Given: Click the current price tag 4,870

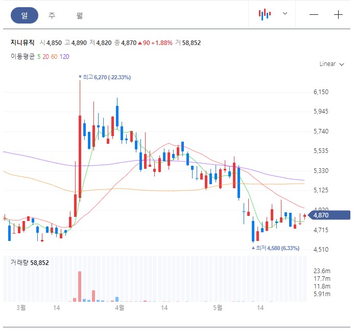Looking at the screenshot, I should (329, 215).
